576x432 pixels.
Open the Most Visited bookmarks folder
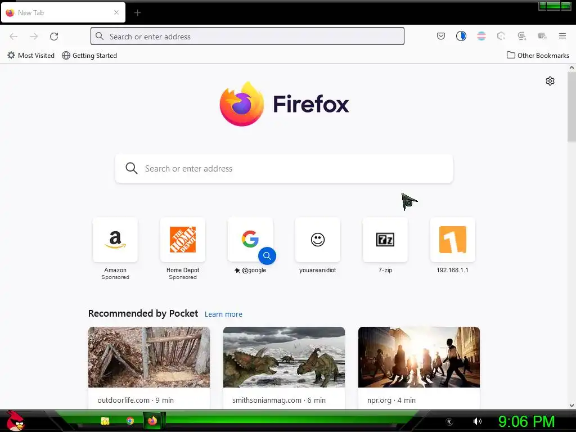pos(31,56)
